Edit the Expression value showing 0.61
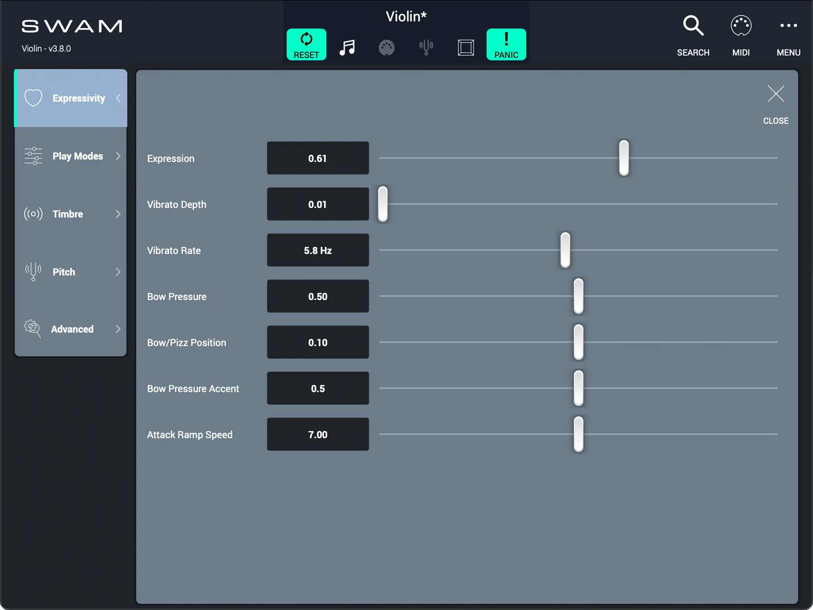 (x=318, y=158)
